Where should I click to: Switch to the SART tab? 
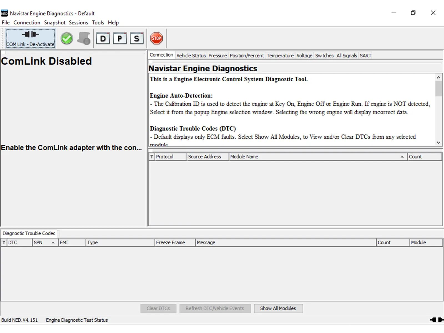click(x=365, y=56)
